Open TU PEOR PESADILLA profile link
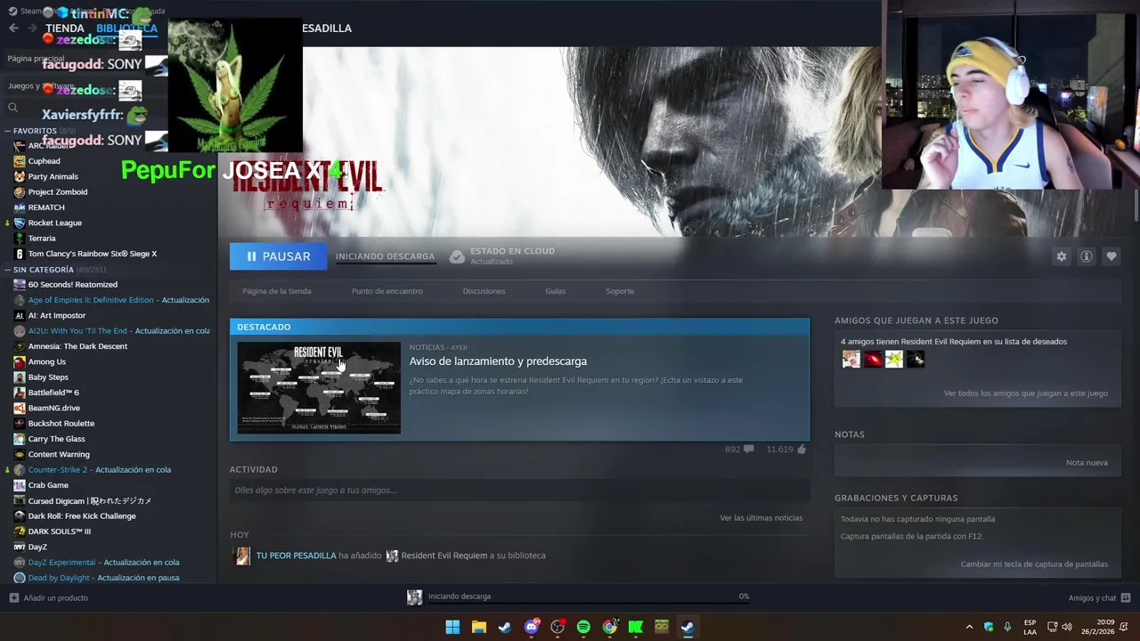Screen dimensions: 1140x641 (296, 556)
